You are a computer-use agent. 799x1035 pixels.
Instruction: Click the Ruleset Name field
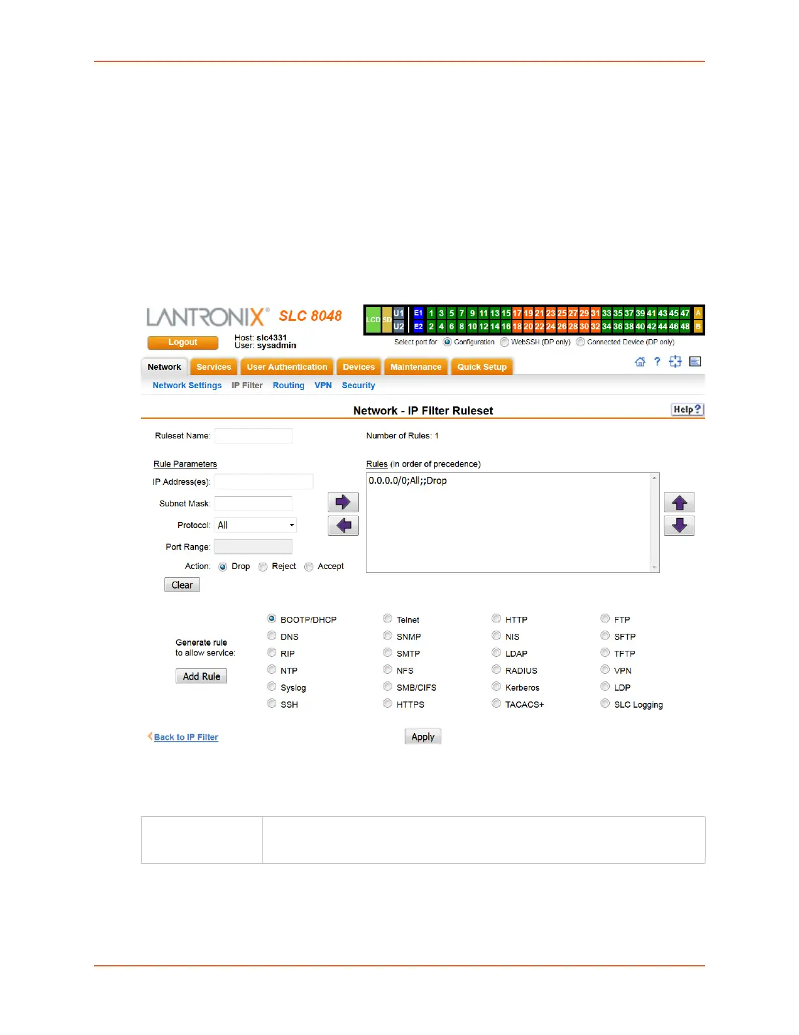point(253,436)
